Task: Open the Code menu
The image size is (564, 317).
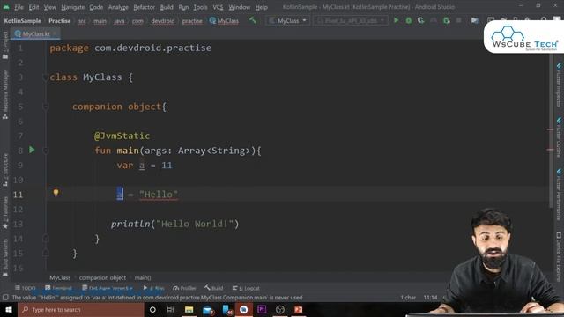Action: (x=96, y=7)
